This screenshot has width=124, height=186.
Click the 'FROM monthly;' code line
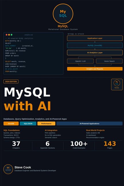pyautogui.click(x=11, y=71)
